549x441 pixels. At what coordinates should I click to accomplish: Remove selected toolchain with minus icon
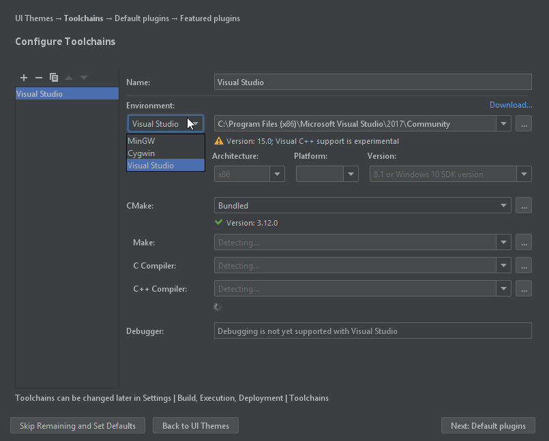coord(39,77)
